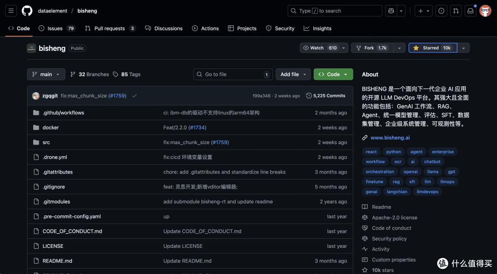Open the green Code dropdown button
This screenshot has width=497, height=274.
[x=333, y=74]
